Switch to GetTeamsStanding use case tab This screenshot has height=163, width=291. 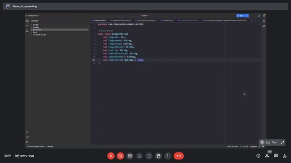coord(224,20)
